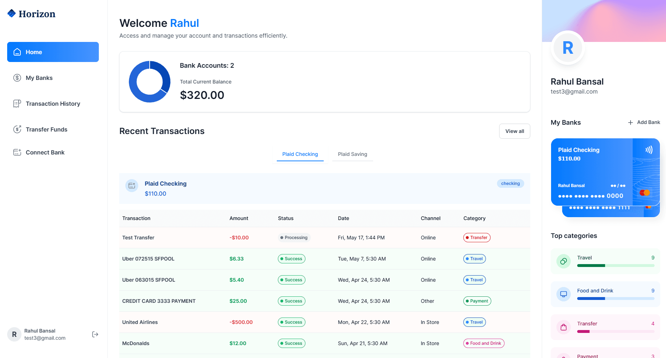Click the $320.00 total balance

(x=202, y=95)
